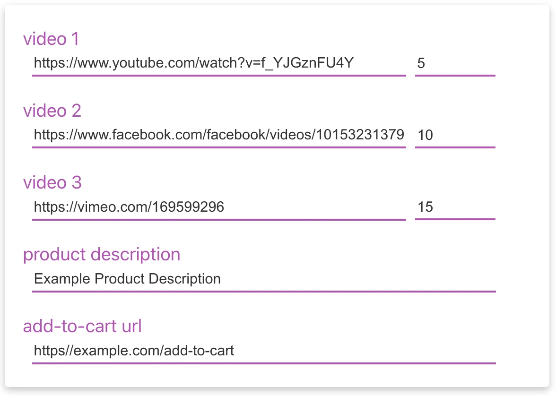Click the "video 1" label
Viewport: 556px width, 396px height.
tap(51, 39)
